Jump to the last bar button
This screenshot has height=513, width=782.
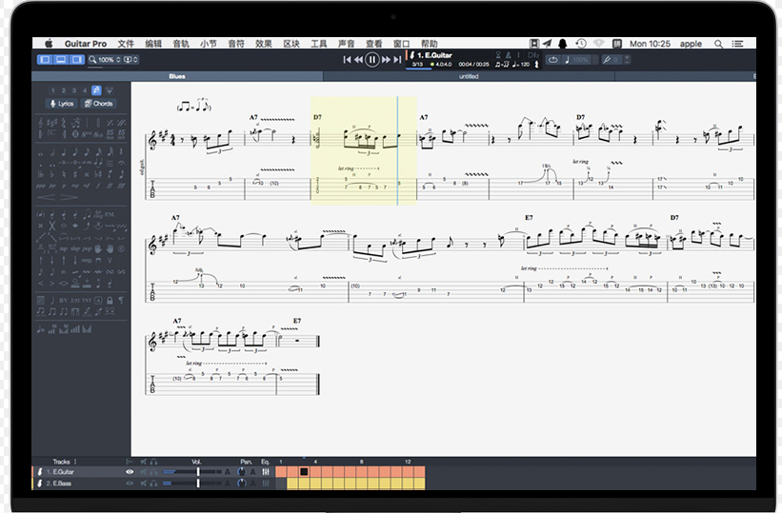[397, 60]
